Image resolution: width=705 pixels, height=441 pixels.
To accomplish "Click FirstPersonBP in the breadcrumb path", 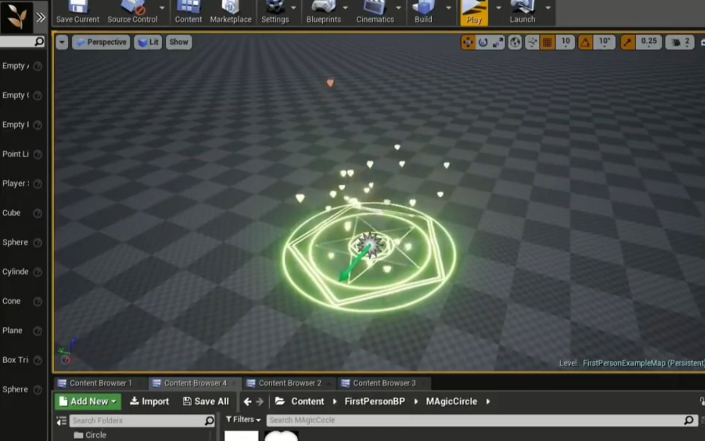I will click(374, 401).
